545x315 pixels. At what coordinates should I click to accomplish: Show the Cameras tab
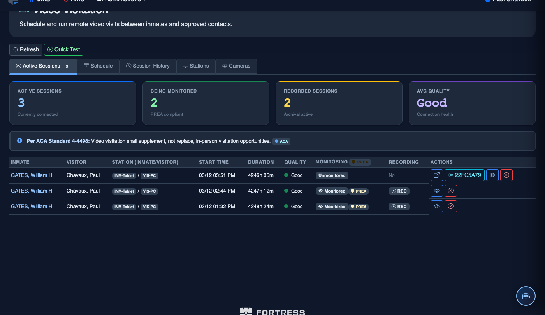tap(236, 66)
